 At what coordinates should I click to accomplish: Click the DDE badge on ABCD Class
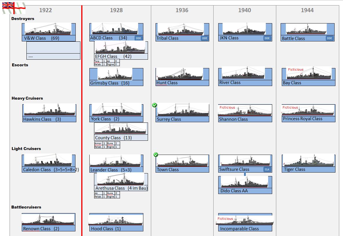coord(139,38)
